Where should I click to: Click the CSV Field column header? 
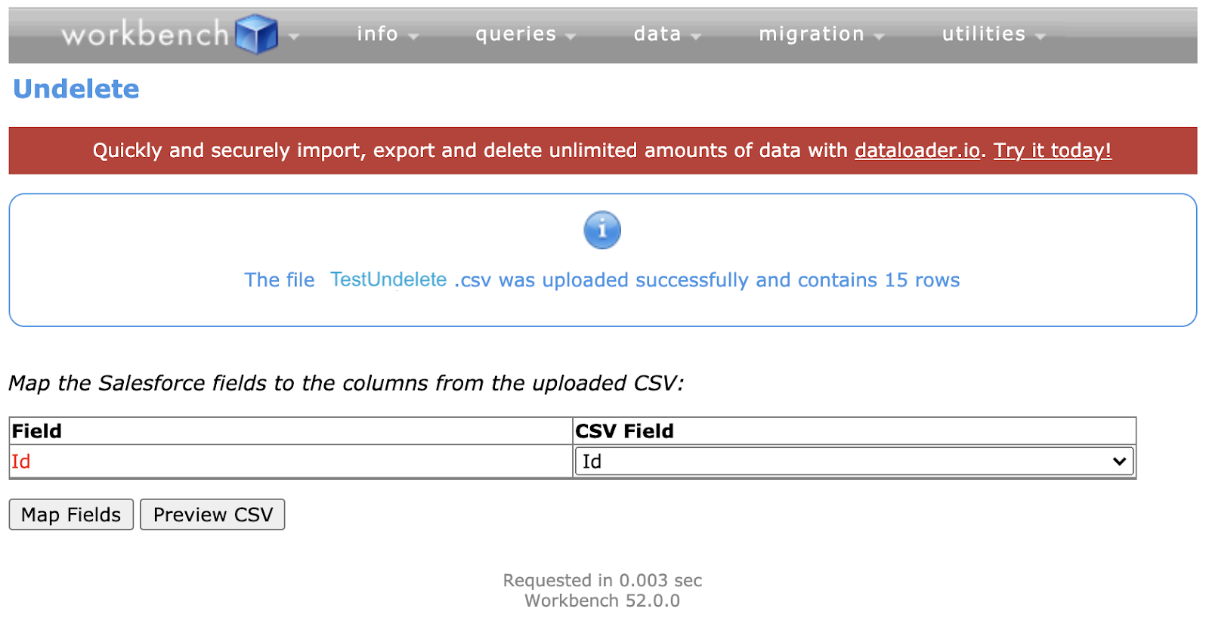(624, 431)
